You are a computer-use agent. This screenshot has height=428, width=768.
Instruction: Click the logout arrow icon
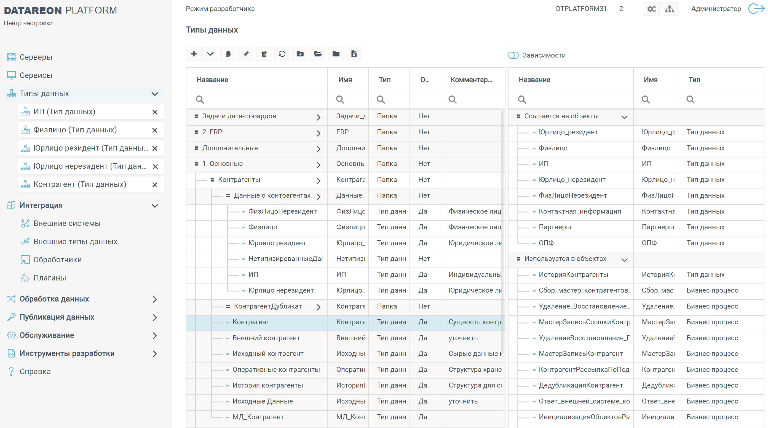tap(756, 9)
